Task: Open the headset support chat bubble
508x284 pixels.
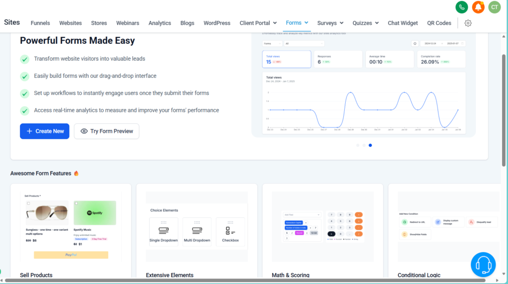Action: tap(483, 265)
